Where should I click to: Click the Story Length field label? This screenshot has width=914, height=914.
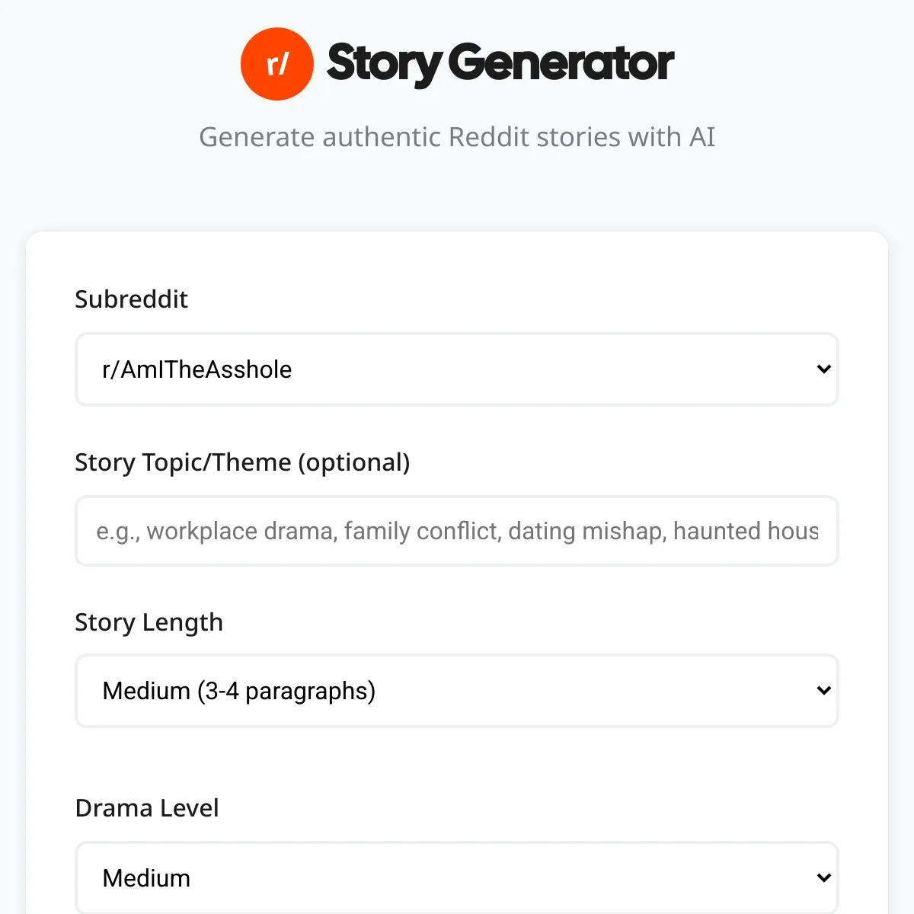[149, 622]
